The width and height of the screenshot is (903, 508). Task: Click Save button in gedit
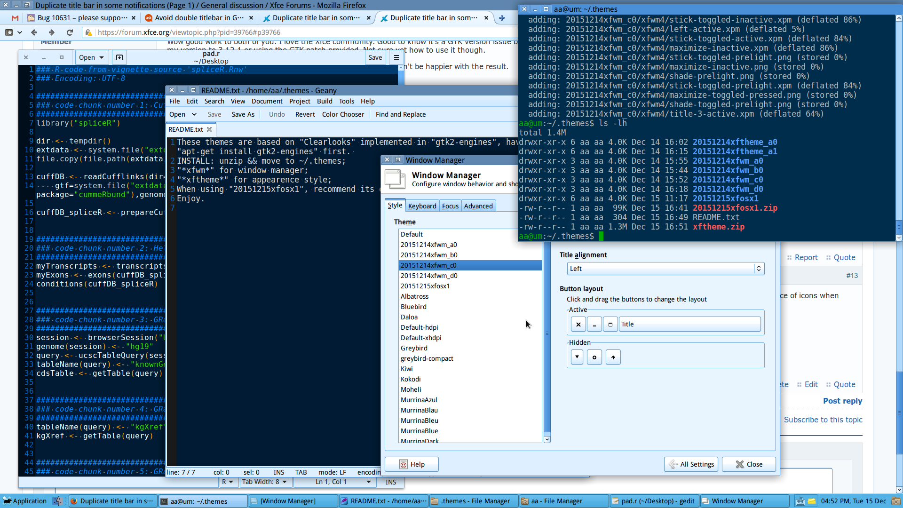pyautogui.click(x=375, y=57)
